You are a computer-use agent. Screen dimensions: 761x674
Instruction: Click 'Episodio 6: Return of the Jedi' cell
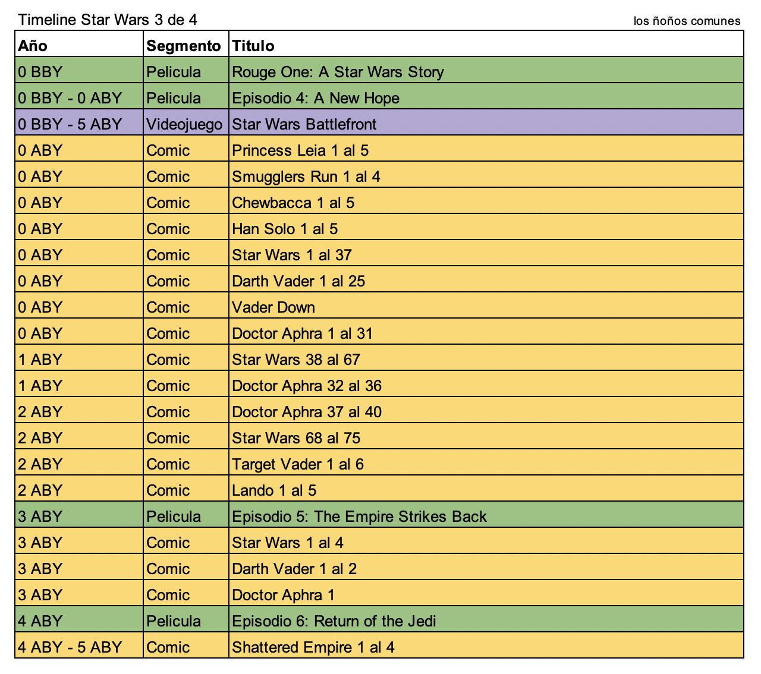(334, 621)
